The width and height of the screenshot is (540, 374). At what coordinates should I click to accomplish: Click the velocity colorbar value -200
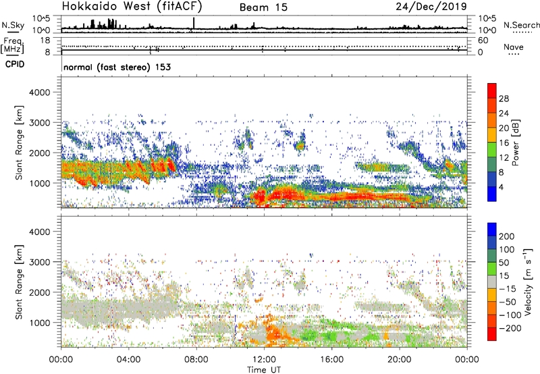(x=509, y=328)
